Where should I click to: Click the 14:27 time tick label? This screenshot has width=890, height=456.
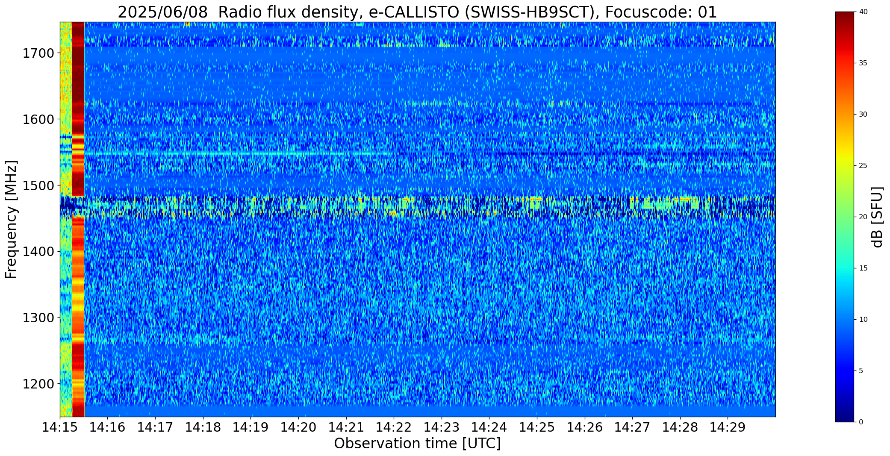pos(632,427)
